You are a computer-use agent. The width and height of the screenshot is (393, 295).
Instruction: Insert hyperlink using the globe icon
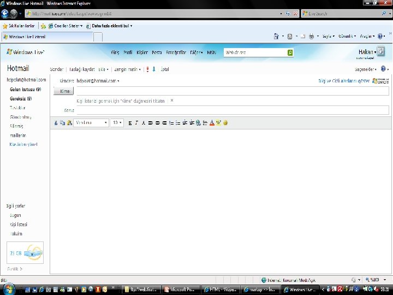[198, 123]
